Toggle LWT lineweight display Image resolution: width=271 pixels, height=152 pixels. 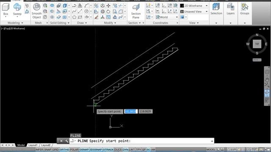point(132,149)
